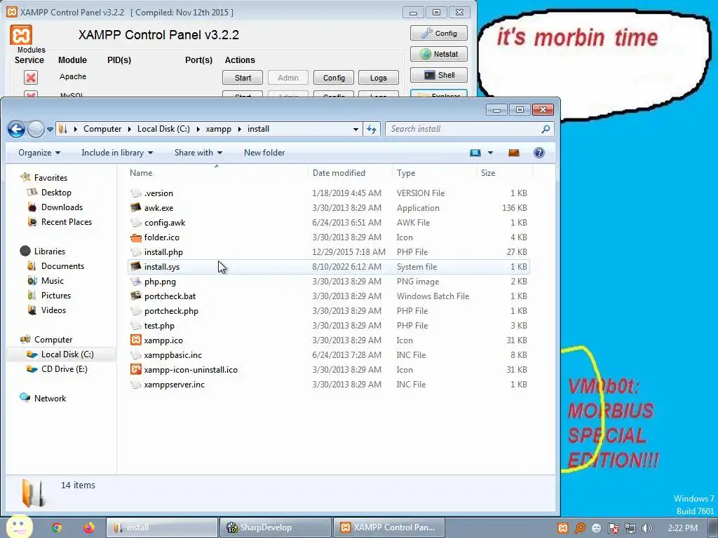Click Computer in the address breadcrumb
The height and width of the screenshot is (538, 718).
pos(102,129)
